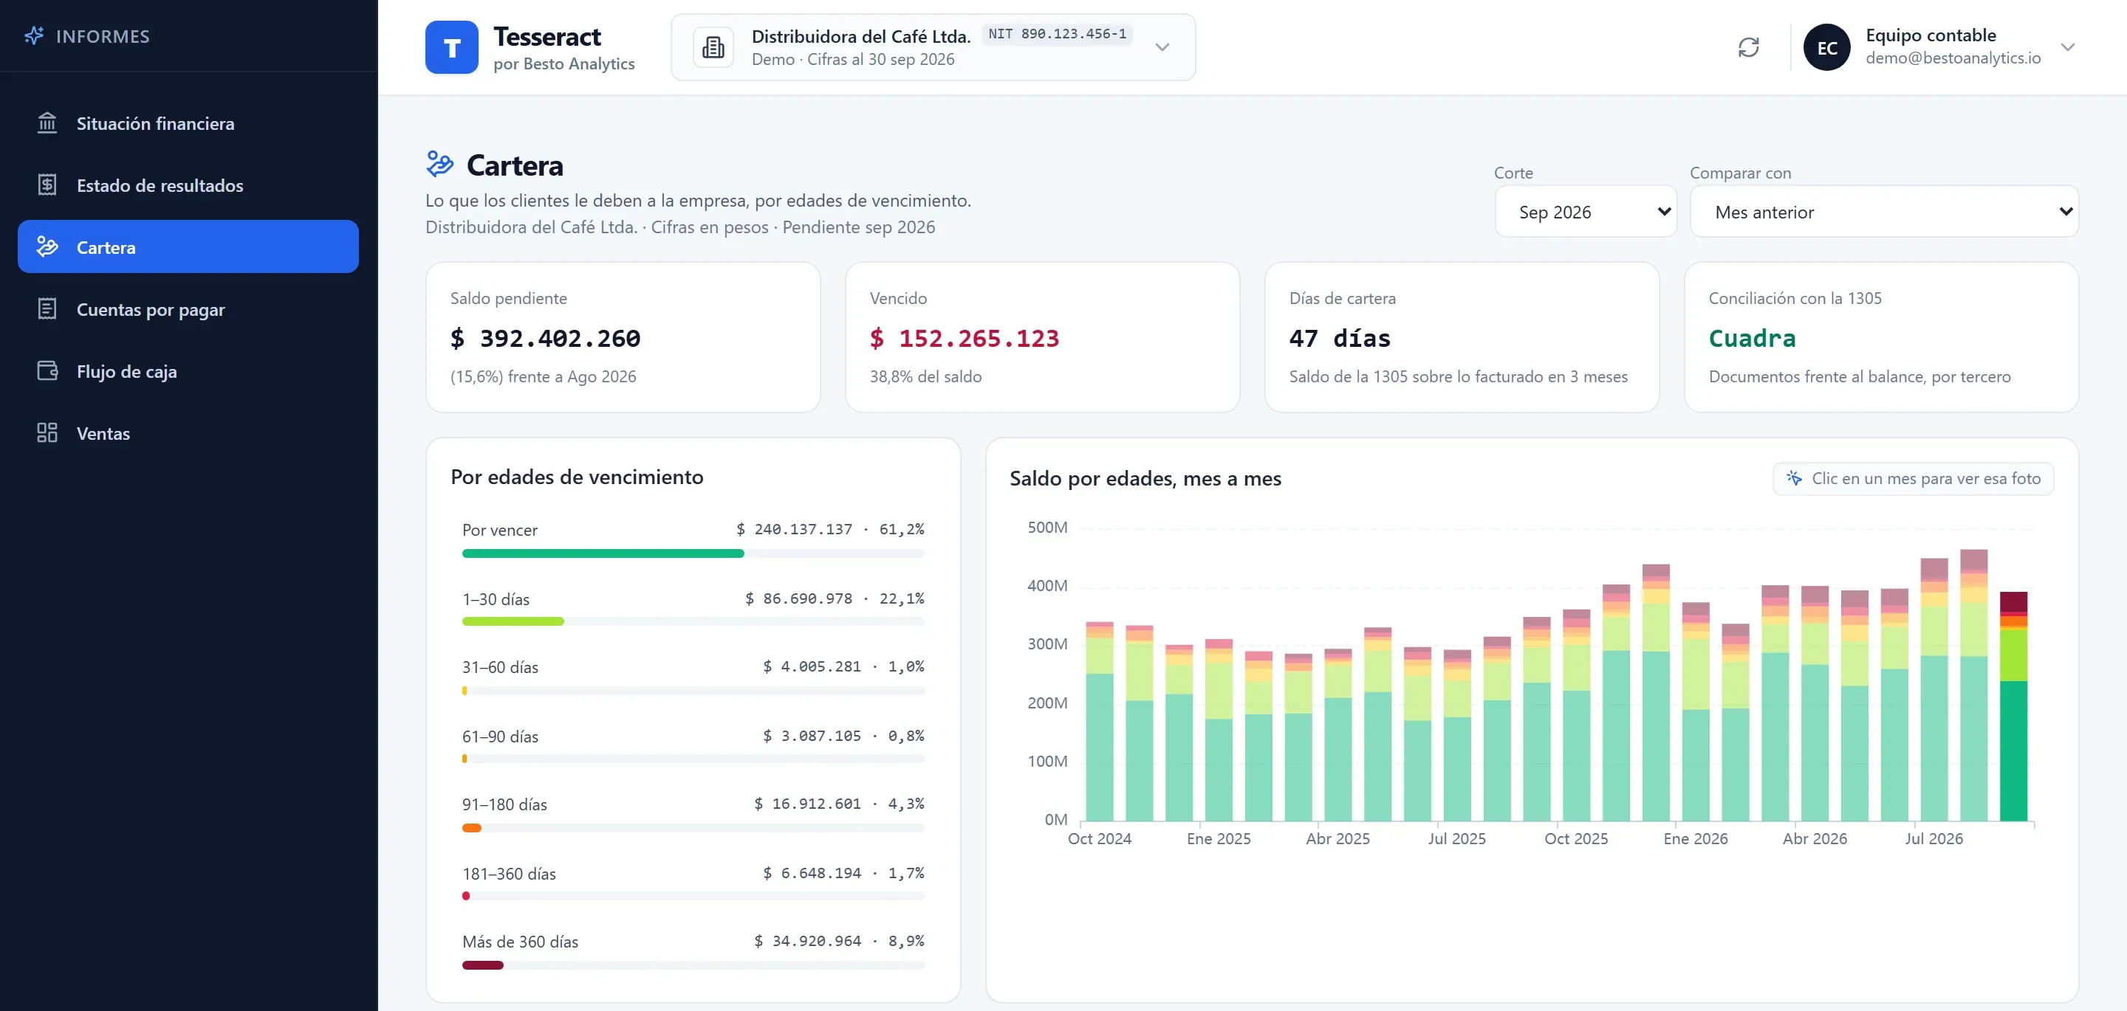Open the Corte Sep 2026 dropdown
2127x1011 pixels.
[x=1586, y=211]
